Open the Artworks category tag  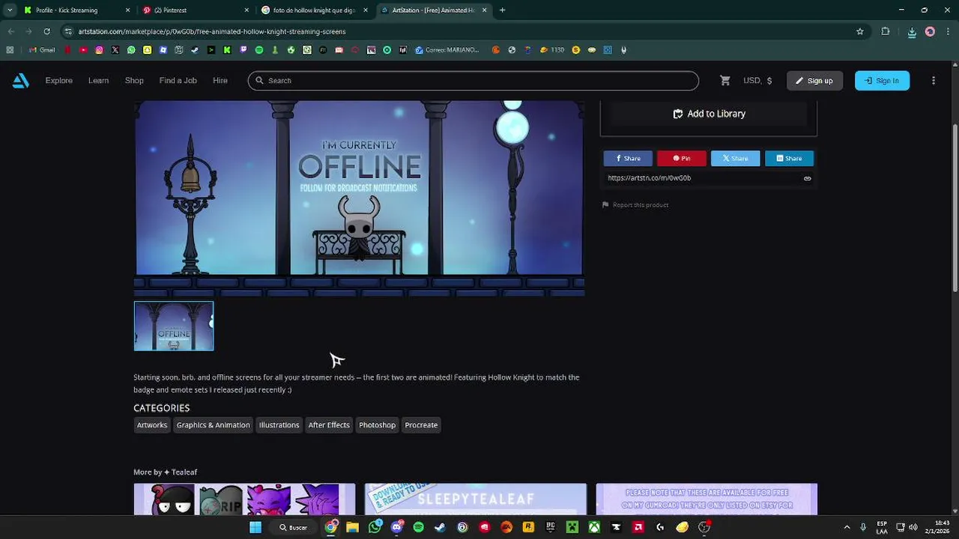tap(152, 425)
